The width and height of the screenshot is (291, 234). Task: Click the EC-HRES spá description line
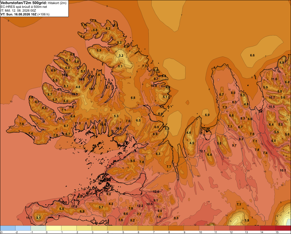click(24, 7)
